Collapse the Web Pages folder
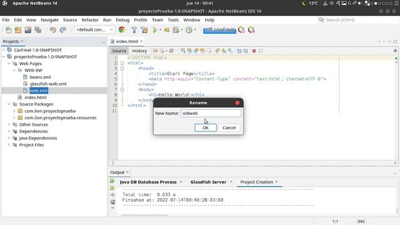Screen dimensions: 400x225 pyautogui.click(x=9, y=64)
